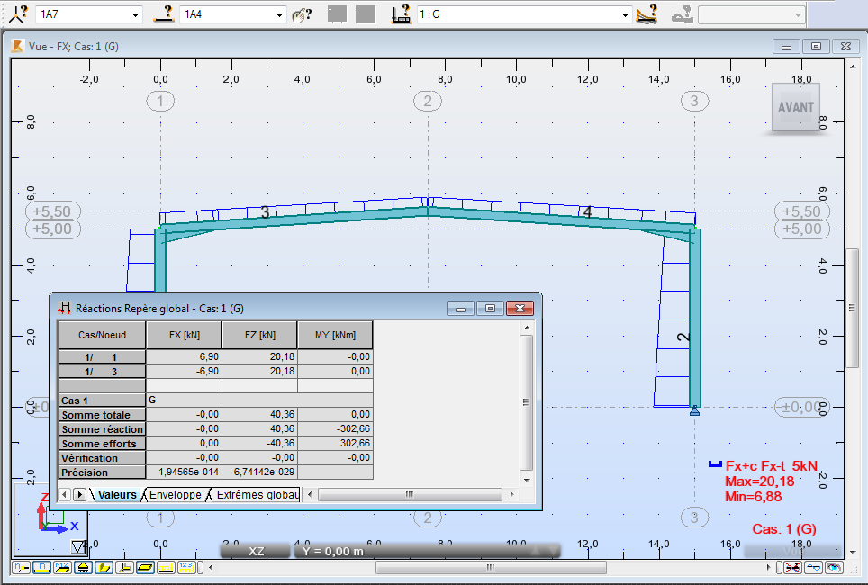Click FX value -6,90 cell
The height and width of the screenshot is (585, 868).
click(x=184, y=372)
